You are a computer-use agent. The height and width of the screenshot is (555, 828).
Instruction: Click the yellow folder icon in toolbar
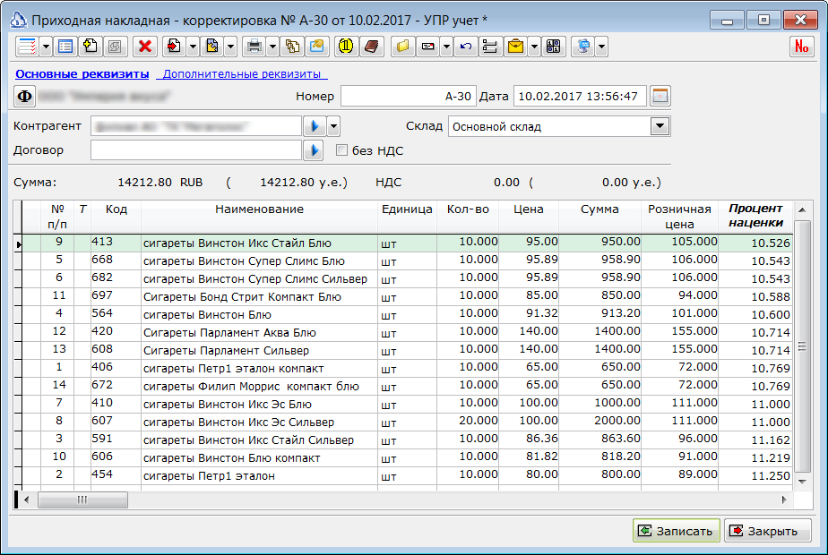coord(403,47)
